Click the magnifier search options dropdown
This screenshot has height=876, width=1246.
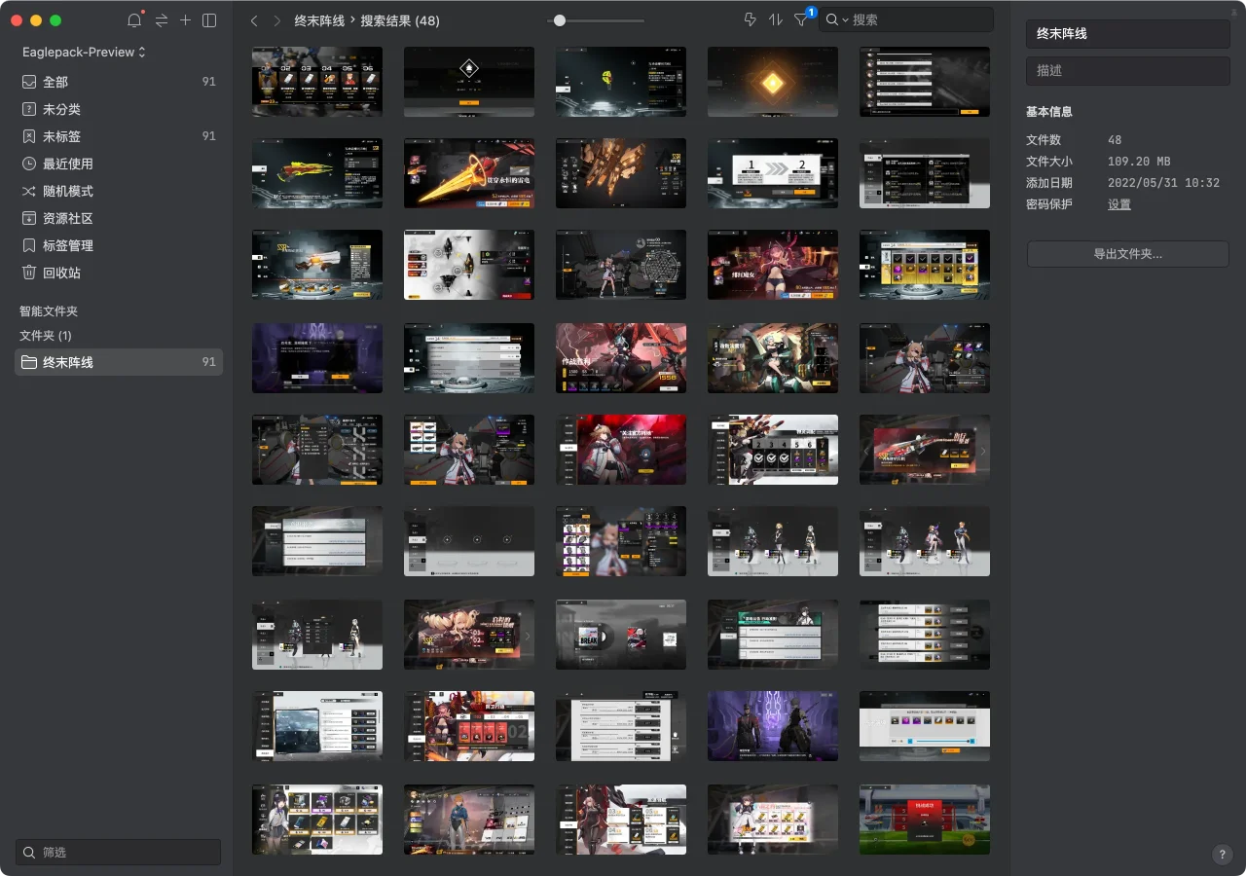tap(836, 19)
